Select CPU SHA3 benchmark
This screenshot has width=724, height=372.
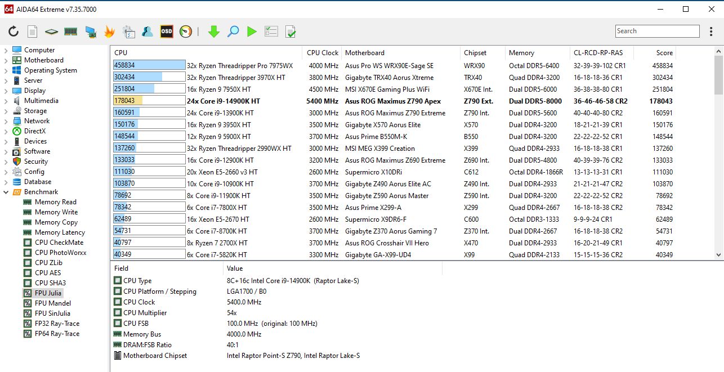[x=50, y=283]
